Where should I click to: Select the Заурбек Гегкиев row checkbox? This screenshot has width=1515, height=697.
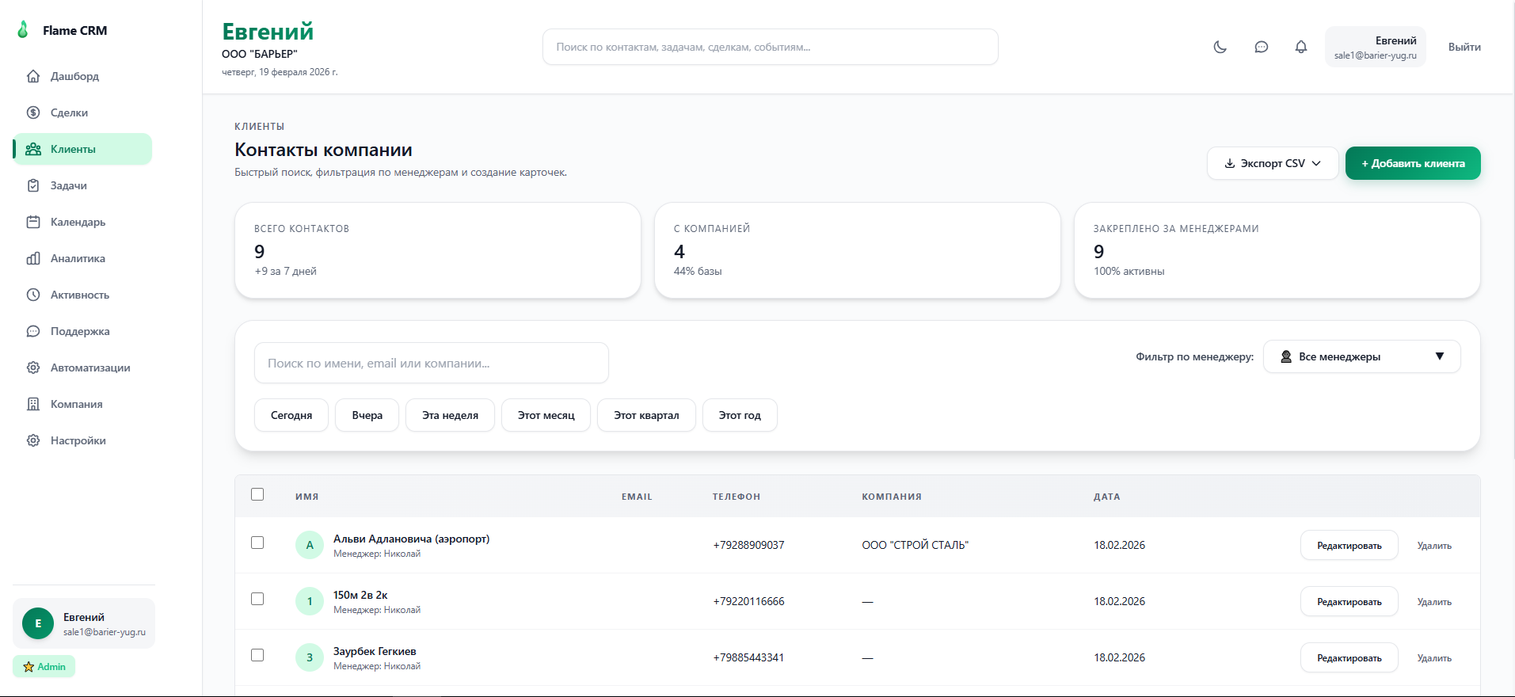point(257,655)
